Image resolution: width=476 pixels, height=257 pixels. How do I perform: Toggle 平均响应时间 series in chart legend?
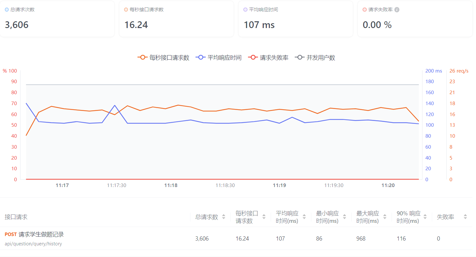click(219, 58)
